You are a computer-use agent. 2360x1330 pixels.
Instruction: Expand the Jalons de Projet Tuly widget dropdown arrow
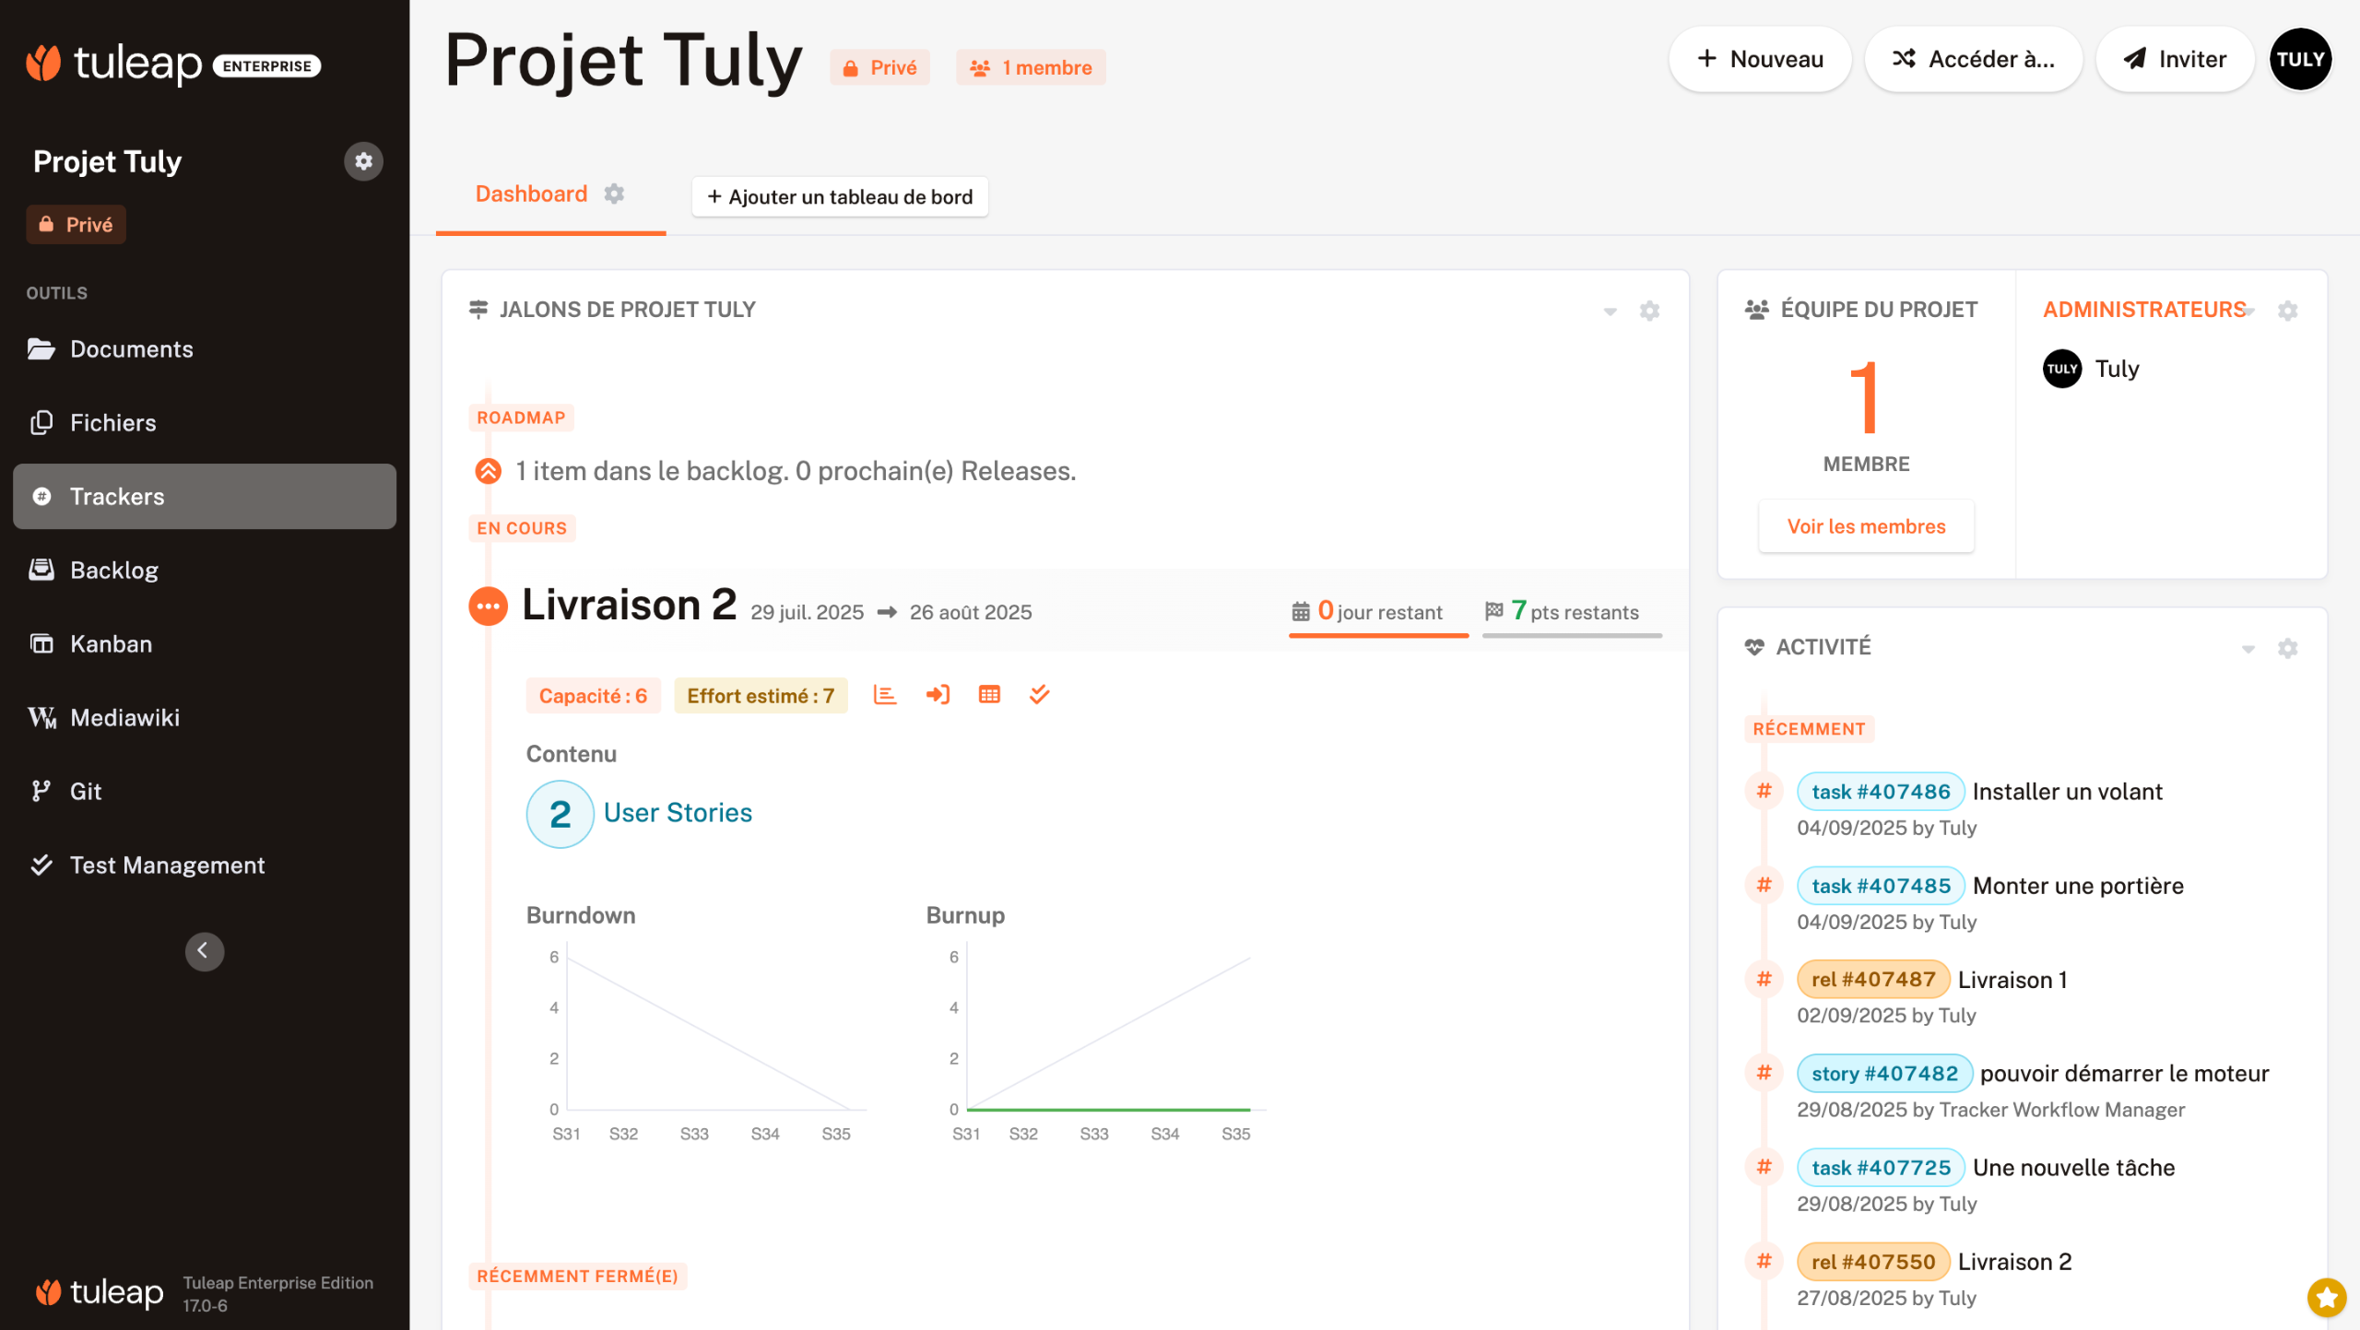pos(1610,312)
